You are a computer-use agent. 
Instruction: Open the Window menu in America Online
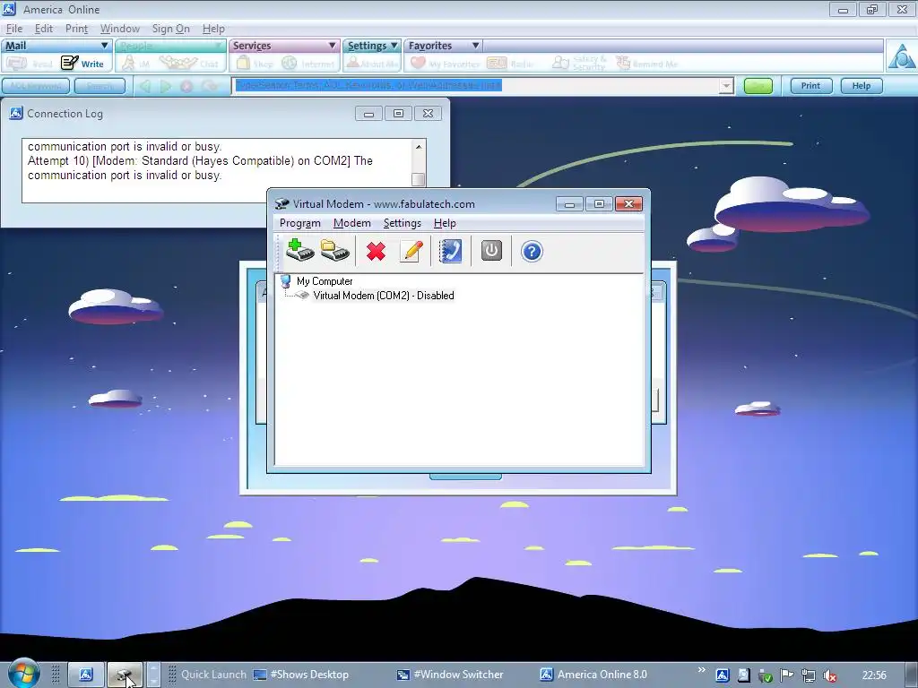tap(120, 28)
